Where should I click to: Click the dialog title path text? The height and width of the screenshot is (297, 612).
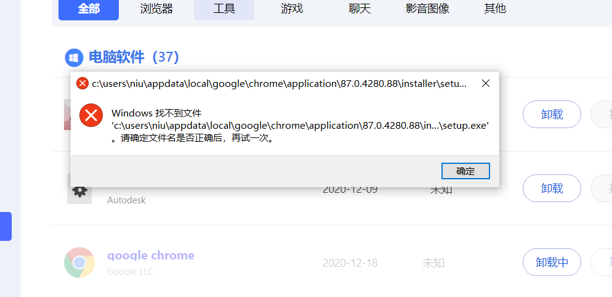click(280, 83)
